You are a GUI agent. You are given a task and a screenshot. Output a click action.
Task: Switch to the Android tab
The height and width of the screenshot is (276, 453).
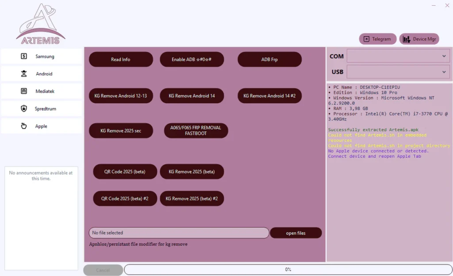41,74
